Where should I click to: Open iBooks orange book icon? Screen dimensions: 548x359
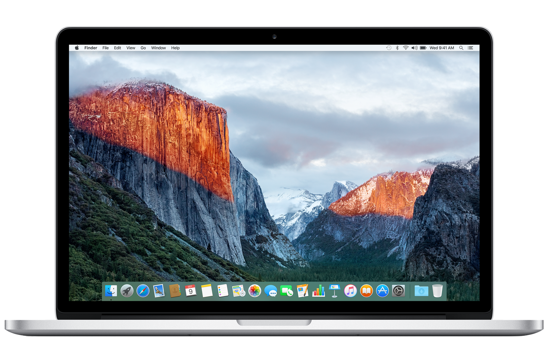coord(366,291)
